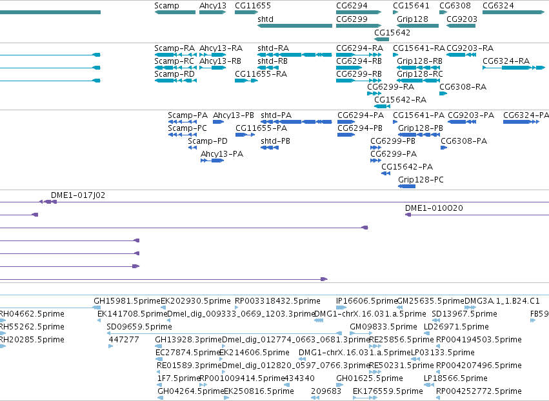549x401 pixels.
Task: Select the CG6324-RA transcript label
Action: point(506,61)
